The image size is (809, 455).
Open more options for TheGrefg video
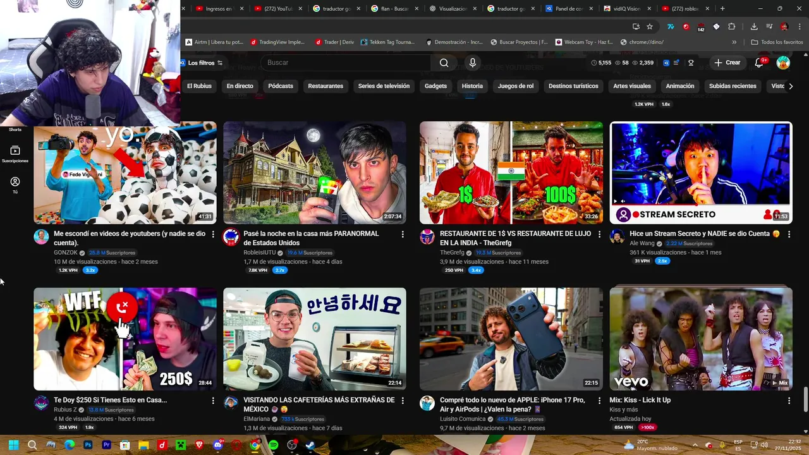tap(599, 234)
